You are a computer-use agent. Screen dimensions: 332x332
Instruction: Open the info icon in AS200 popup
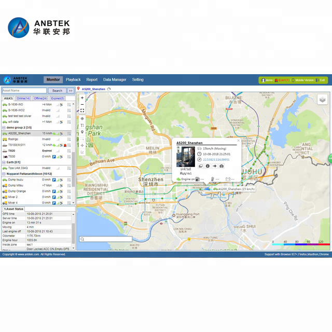pos(208,166)
